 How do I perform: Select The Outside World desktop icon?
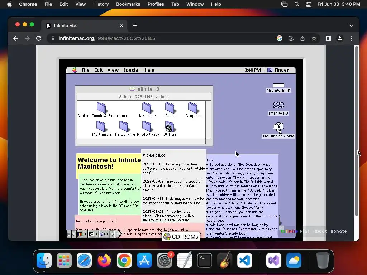pos(278,130)
